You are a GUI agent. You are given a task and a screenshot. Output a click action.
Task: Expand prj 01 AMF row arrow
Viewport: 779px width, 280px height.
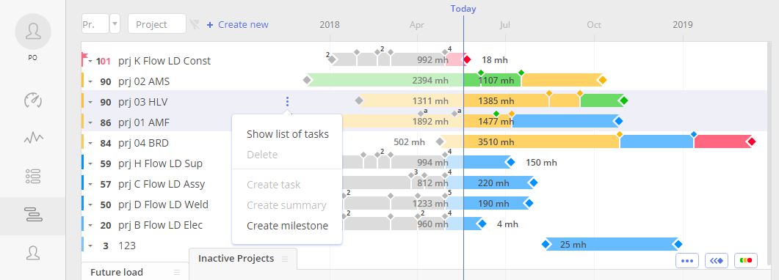click(x=90, y=122)
